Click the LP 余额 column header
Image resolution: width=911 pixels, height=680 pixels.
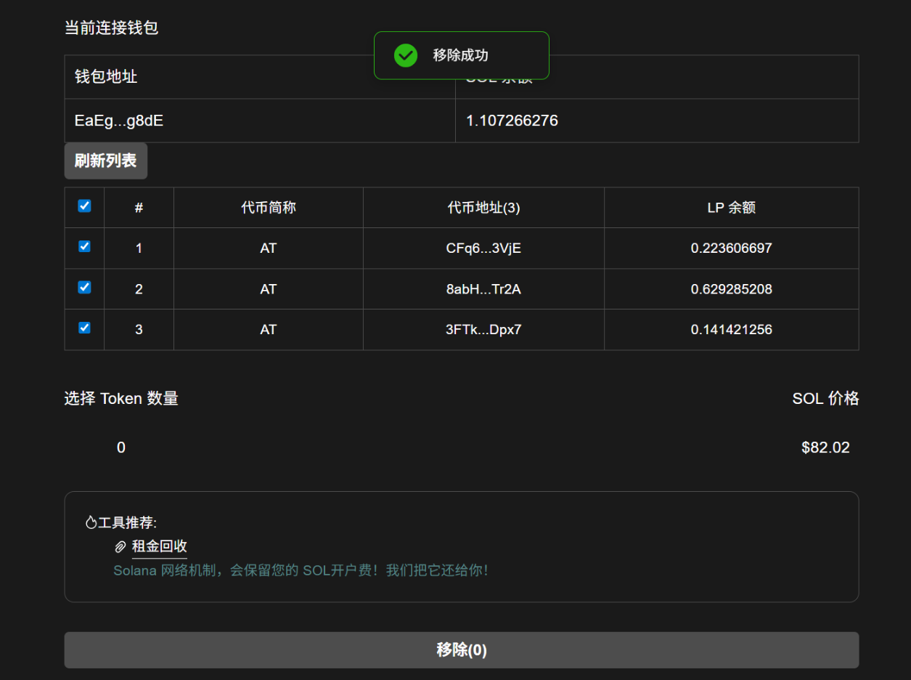(731, 206)
